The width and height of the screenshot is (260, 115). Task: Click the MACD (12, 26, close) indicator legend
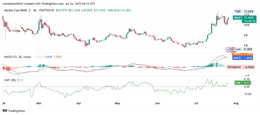click(x=18, y=57)
